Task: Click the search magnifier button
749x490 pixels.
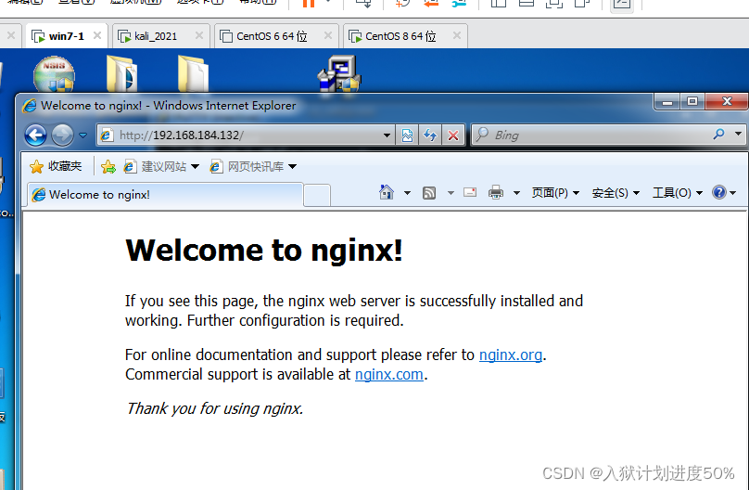Action: [x=718, y=135]
